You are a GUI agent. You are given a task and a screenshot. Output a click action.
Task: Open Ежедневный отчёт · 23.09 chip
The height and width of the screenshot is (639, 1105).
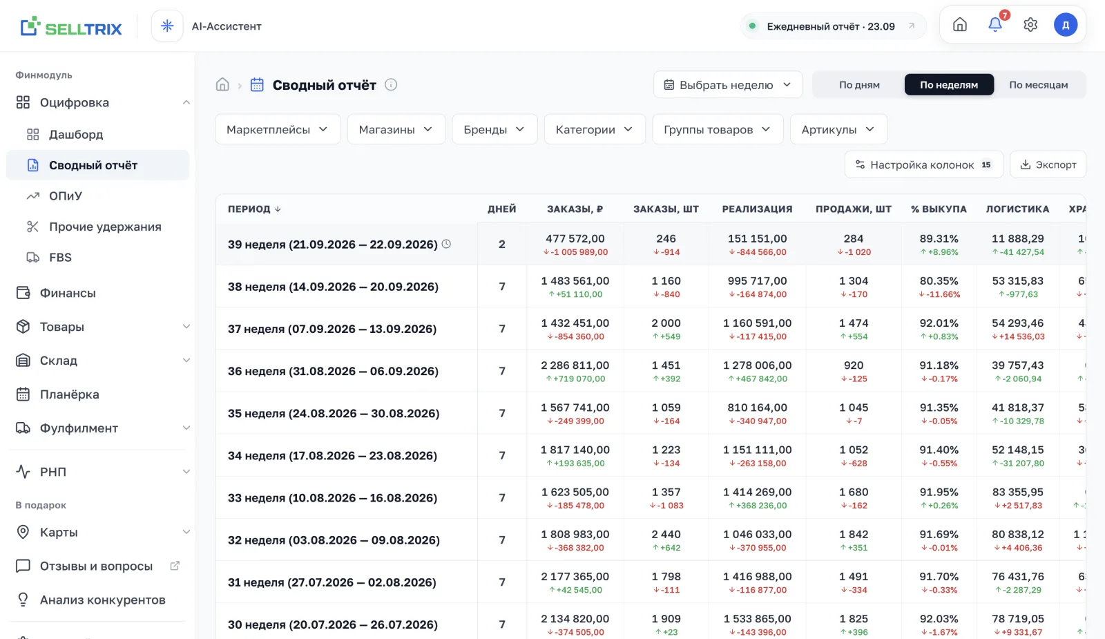pos(834,26)
